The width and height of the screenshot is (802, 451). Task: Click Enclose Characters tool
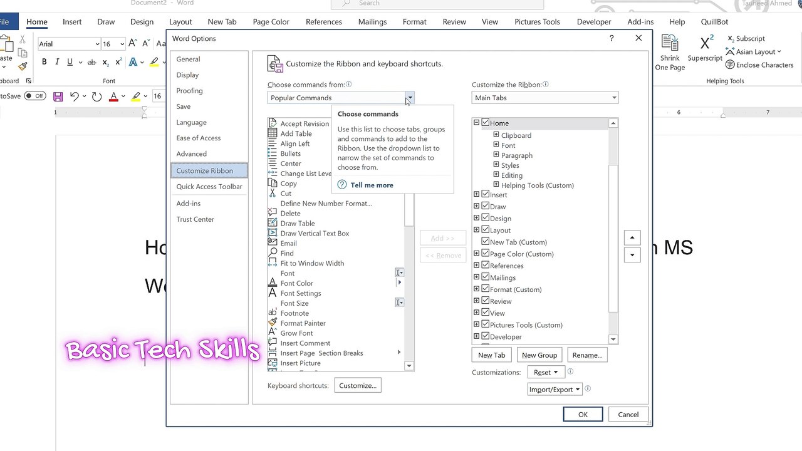759,65
